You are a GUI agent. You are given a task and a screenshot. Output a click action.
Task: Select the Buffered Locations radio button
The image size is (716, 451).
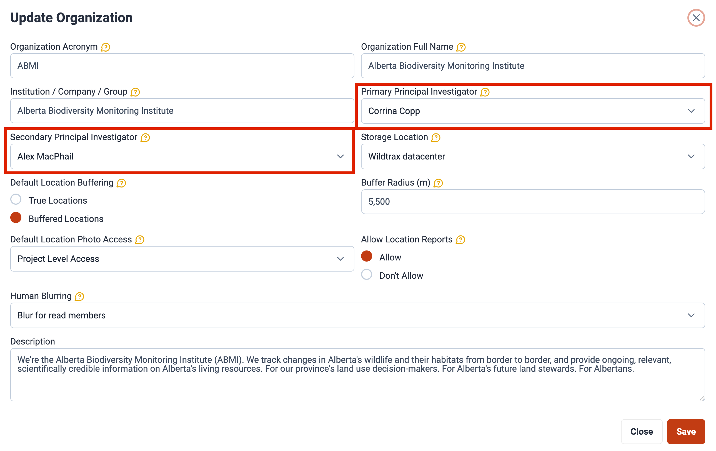(x=16, y=218)
